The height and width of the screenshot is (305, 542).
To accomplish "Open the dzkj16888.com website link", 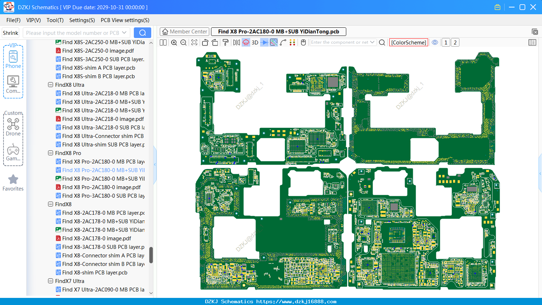I will pyautogui.click(x=296, y=301).
